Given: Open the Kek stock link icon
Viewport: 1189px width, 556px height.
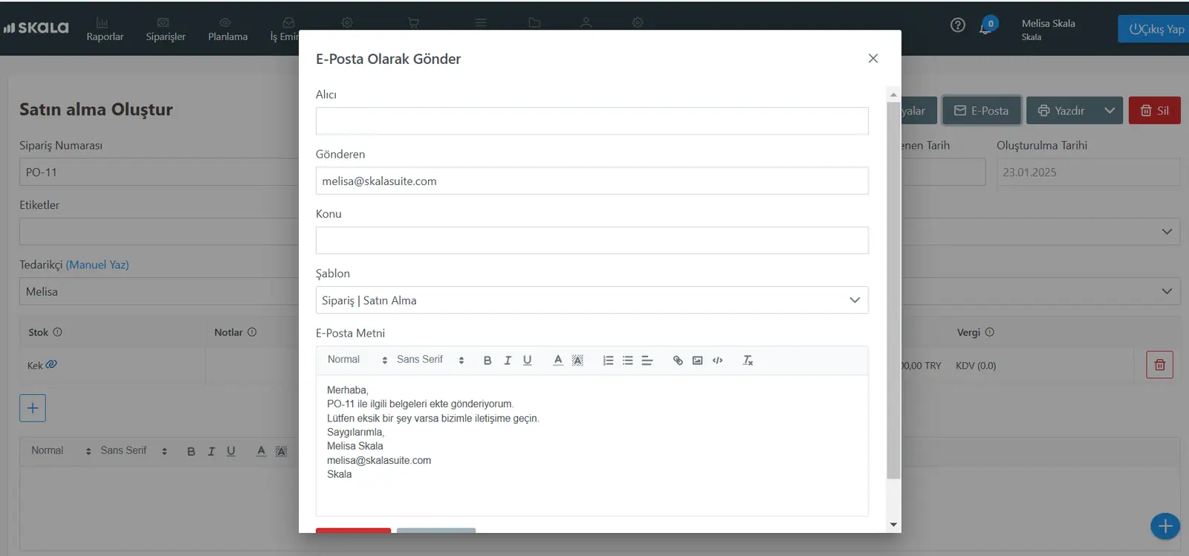Looking at the screenshot, I should tap(51, 364).
